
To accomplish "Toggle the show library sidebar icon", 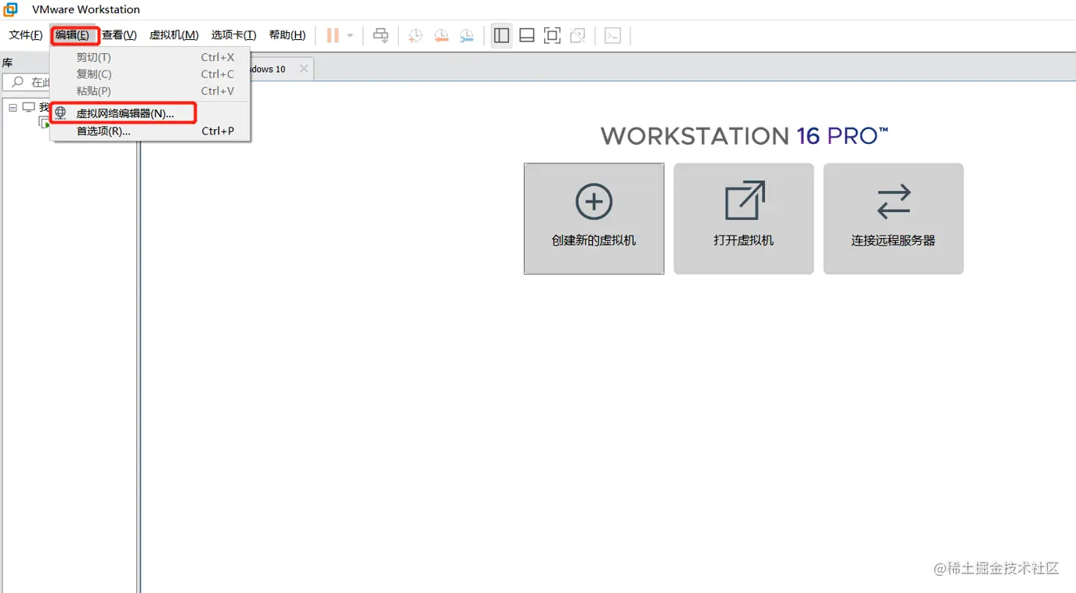I will point(501,35).
